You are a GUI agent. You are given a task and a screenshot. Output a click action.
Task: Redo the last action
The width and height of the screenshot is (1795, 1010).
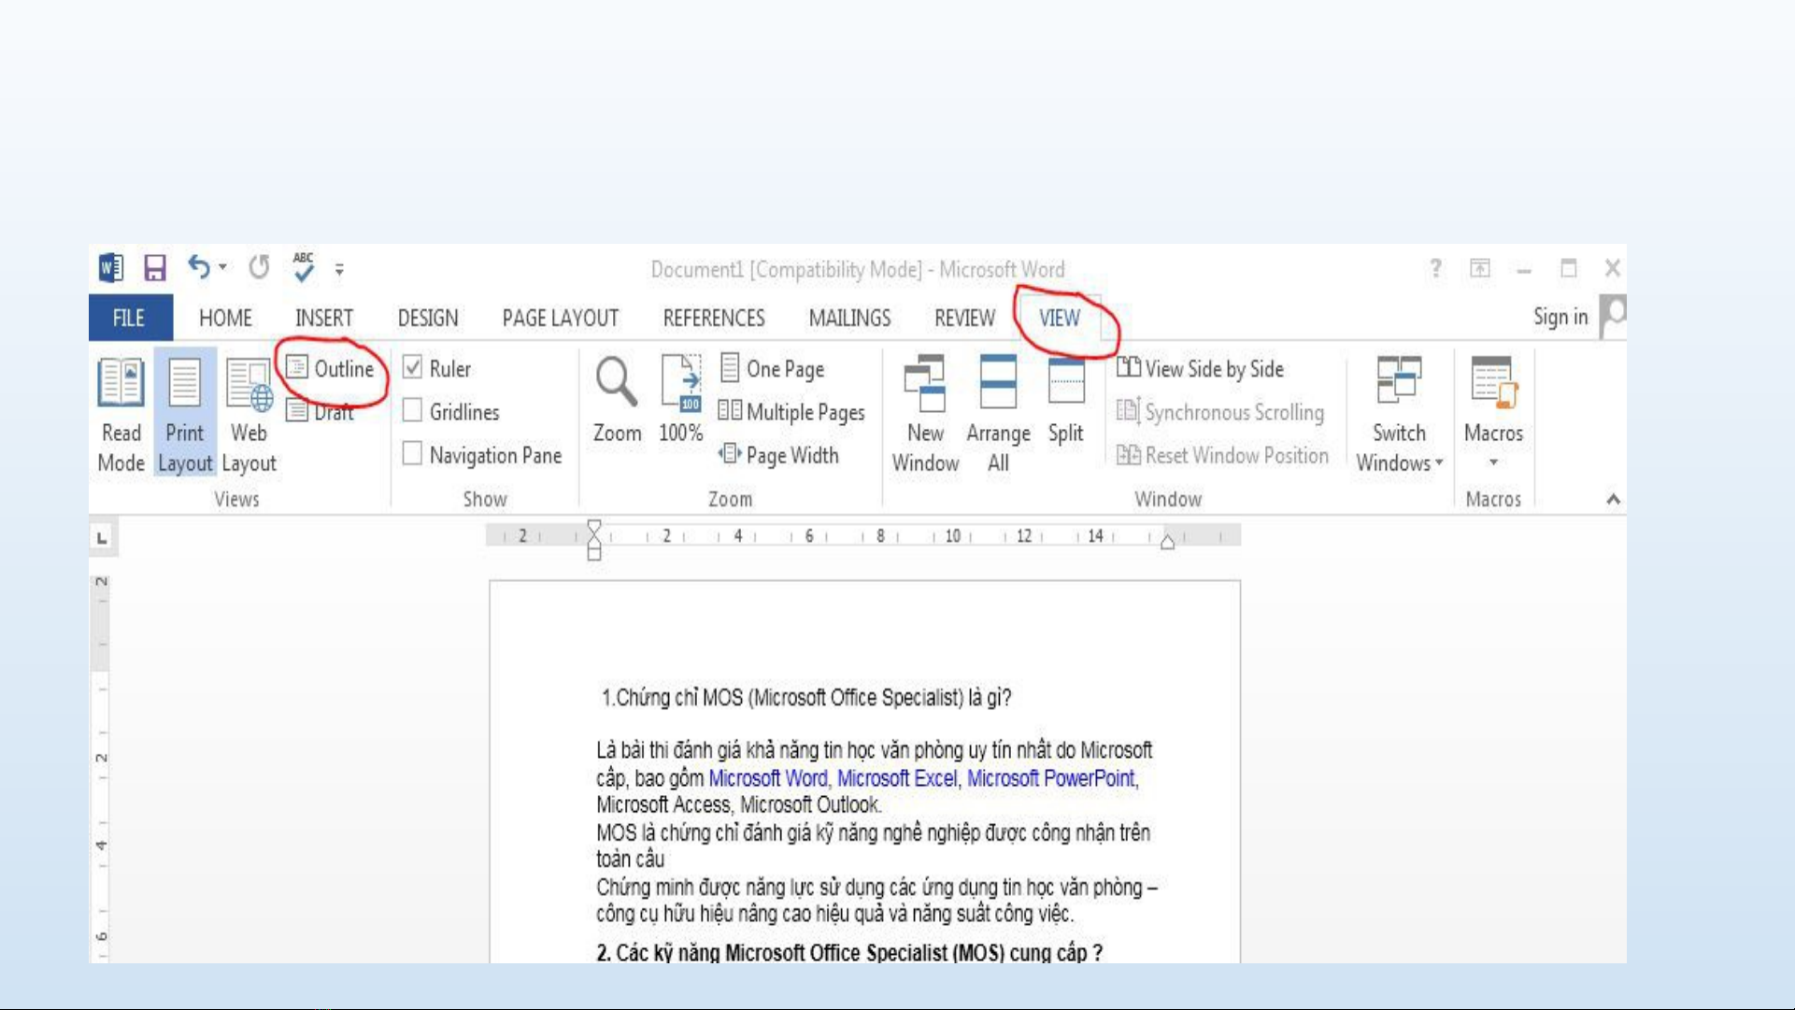click(x=259, y=268)
